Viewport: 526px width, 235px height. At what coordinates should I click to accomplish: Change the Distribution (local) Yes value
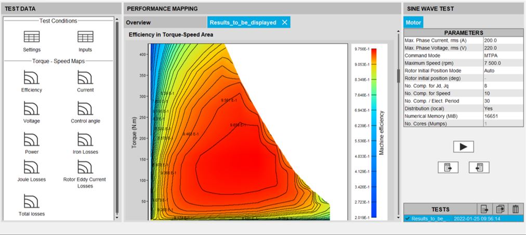tap(502, 109)
